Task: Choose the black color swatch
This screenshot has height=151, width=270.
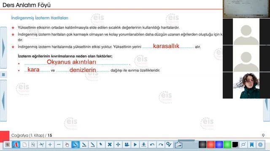Action: click(x=235, y=145)
